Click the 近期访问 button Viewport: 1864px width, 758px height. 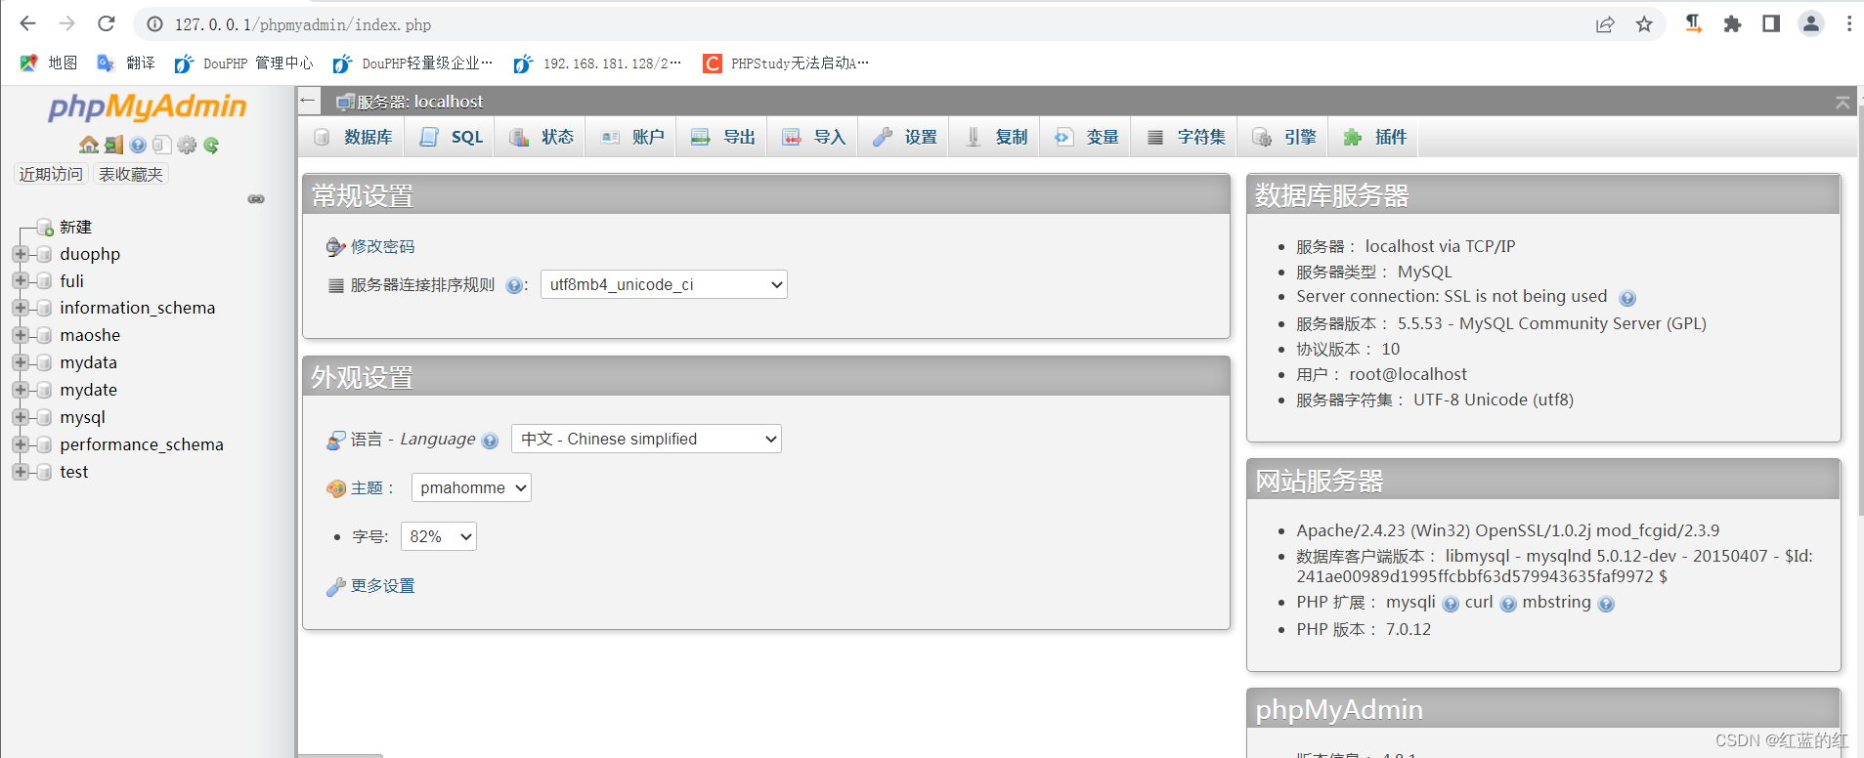coord(51,174)
